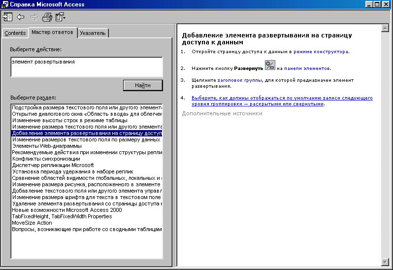
Task: Select topic Изменение высоты строк в режиме таблицы
Action: click(x=87, y=120)
